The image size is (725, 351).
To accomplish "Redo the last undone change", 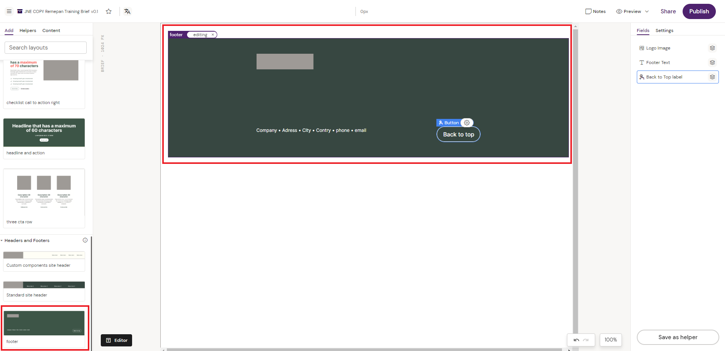I will coord(586,340).
